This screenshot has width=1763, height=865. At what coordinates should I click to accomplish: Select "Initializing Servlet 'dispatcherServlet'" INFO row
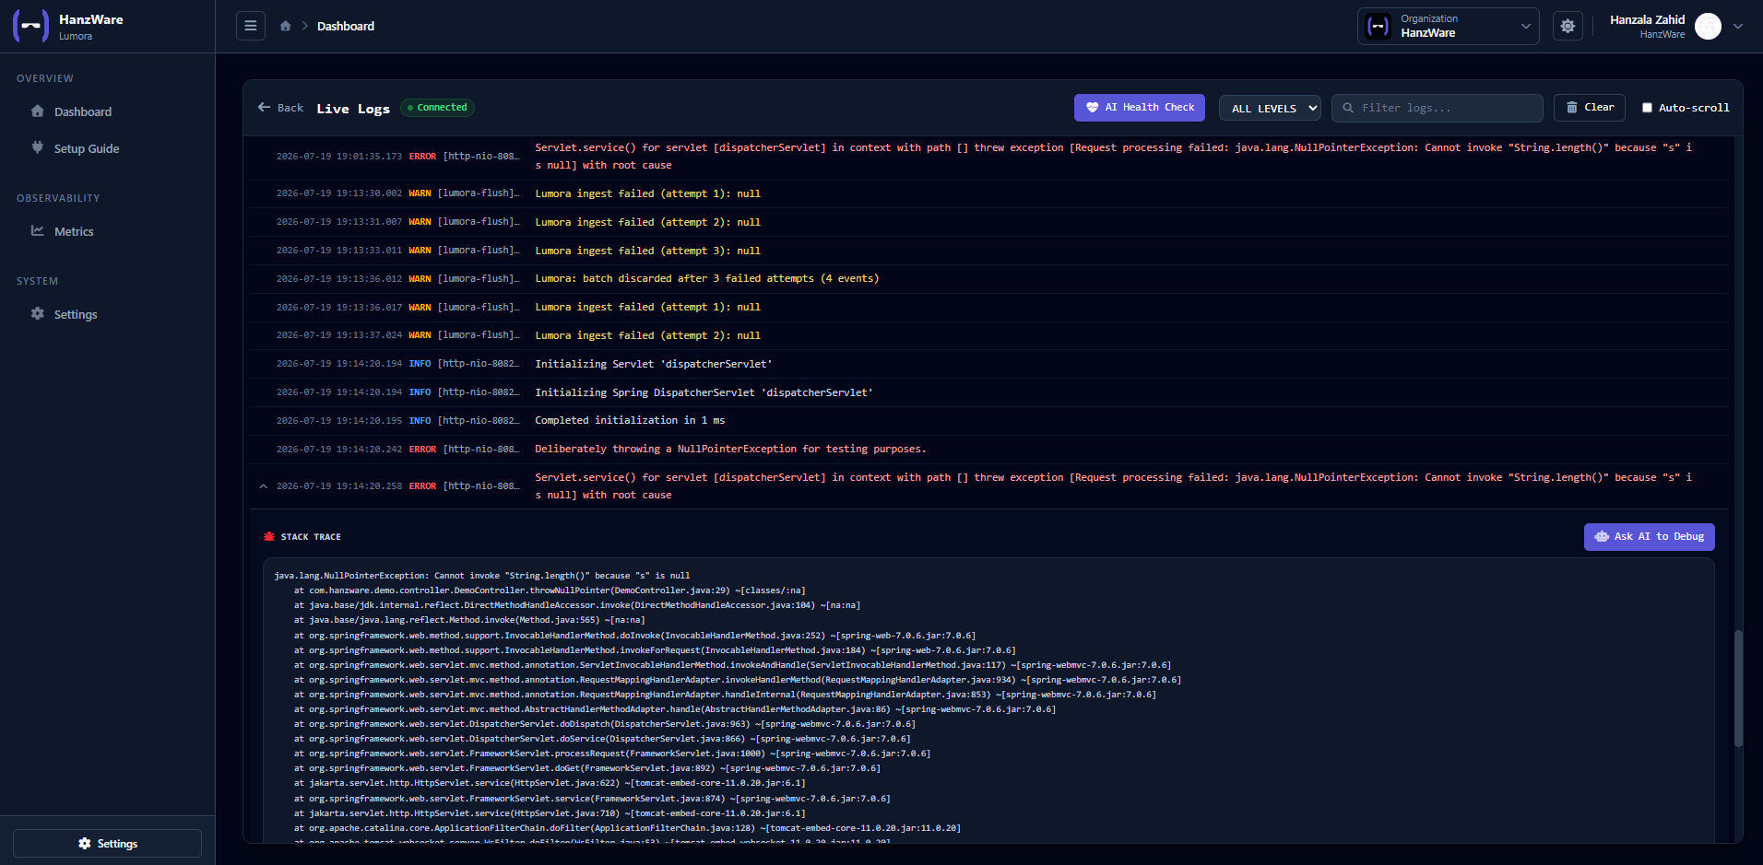pos(988,364)
